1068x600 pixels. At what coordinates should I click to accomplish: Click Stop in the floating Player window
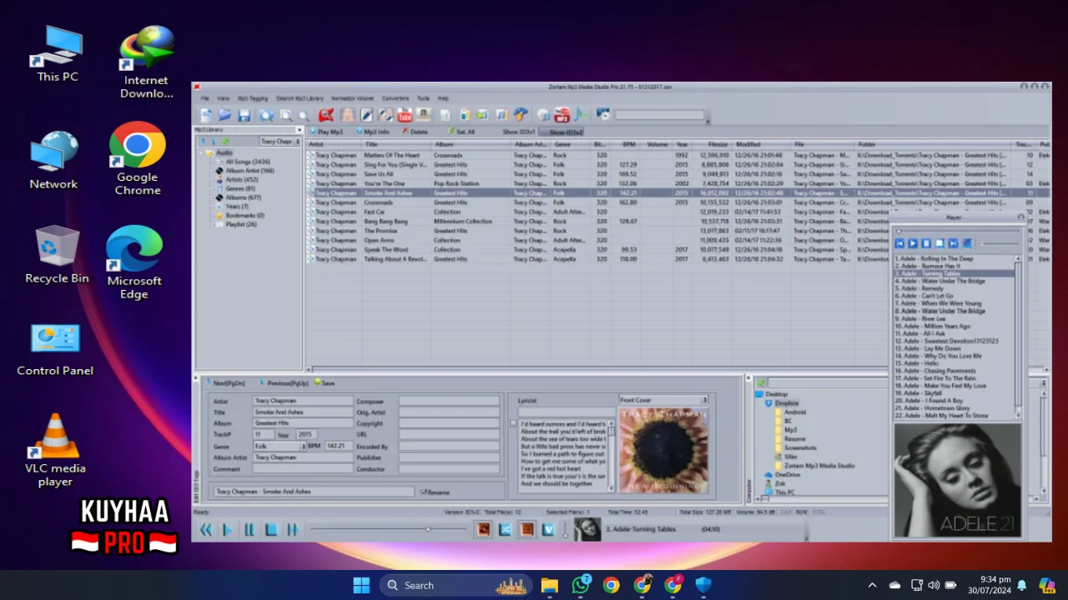tap(940, 243)
